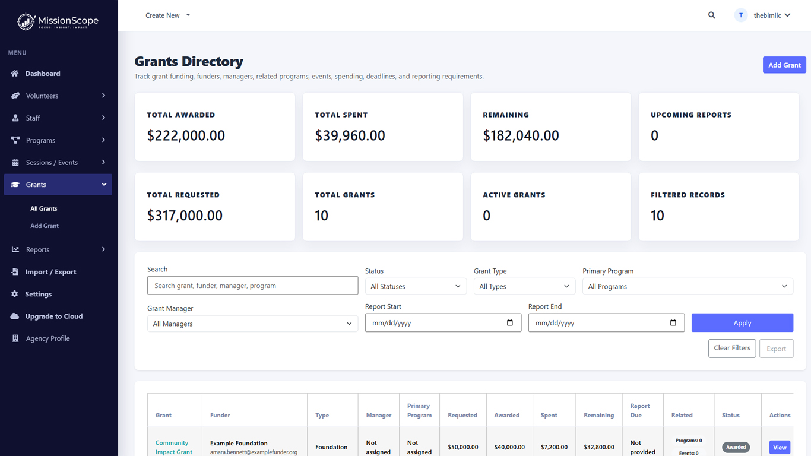This screenshot has height=456, width=811.
Task: Click the Total Spent $39,960.00 card
Action: point(383,126)
